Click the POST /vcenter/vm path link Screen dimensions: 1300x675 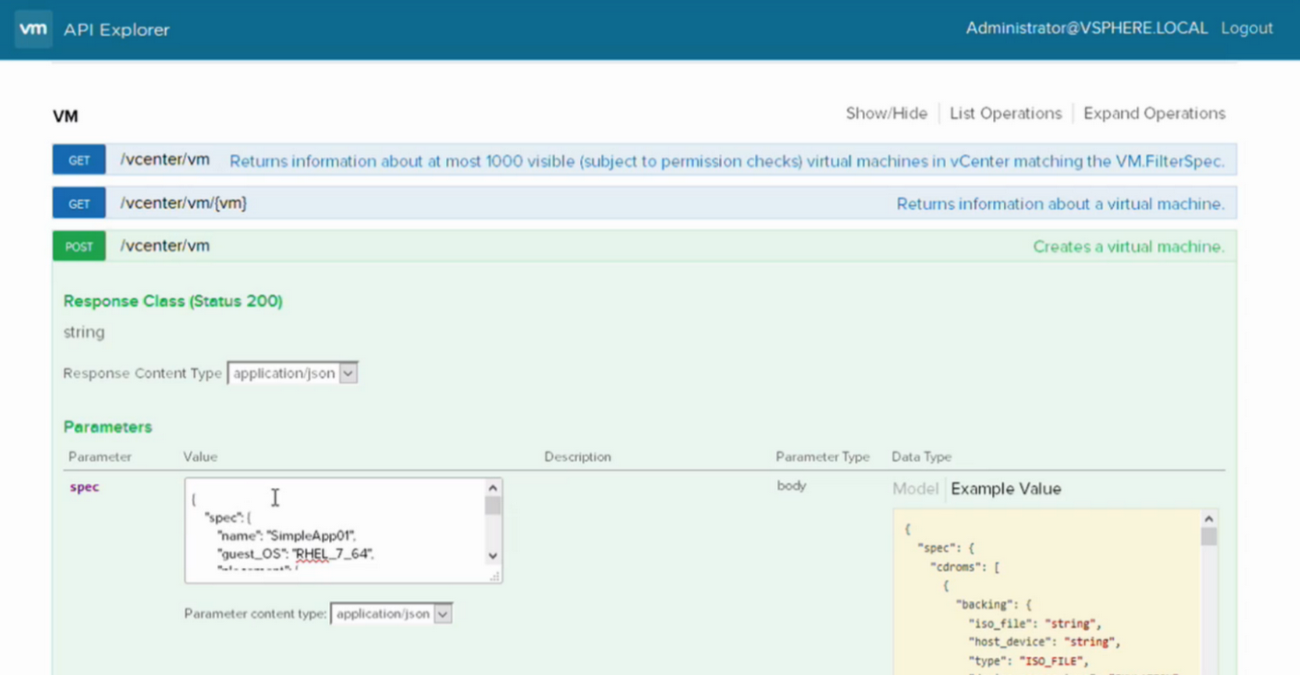click(165, 245)
